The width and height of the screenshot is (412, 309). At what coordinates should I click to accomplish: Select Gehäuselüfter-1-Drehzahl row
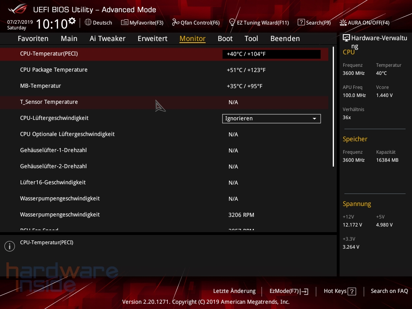pos(164,150)
